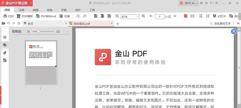Collapse the sidebar via red edge handle
This screenshot has width=241, height=108.
(1, 95)
